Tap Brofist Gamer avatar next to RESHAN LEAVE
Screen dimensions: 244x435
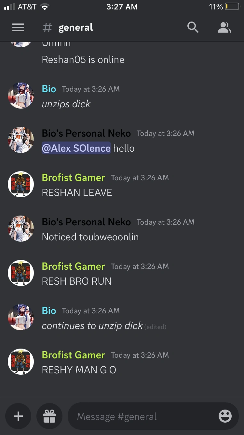click(x=21, y=184)
